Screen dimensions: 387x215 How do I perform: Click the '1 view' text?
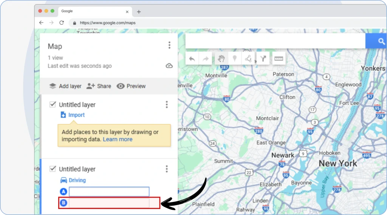click(x=55, y=58)
